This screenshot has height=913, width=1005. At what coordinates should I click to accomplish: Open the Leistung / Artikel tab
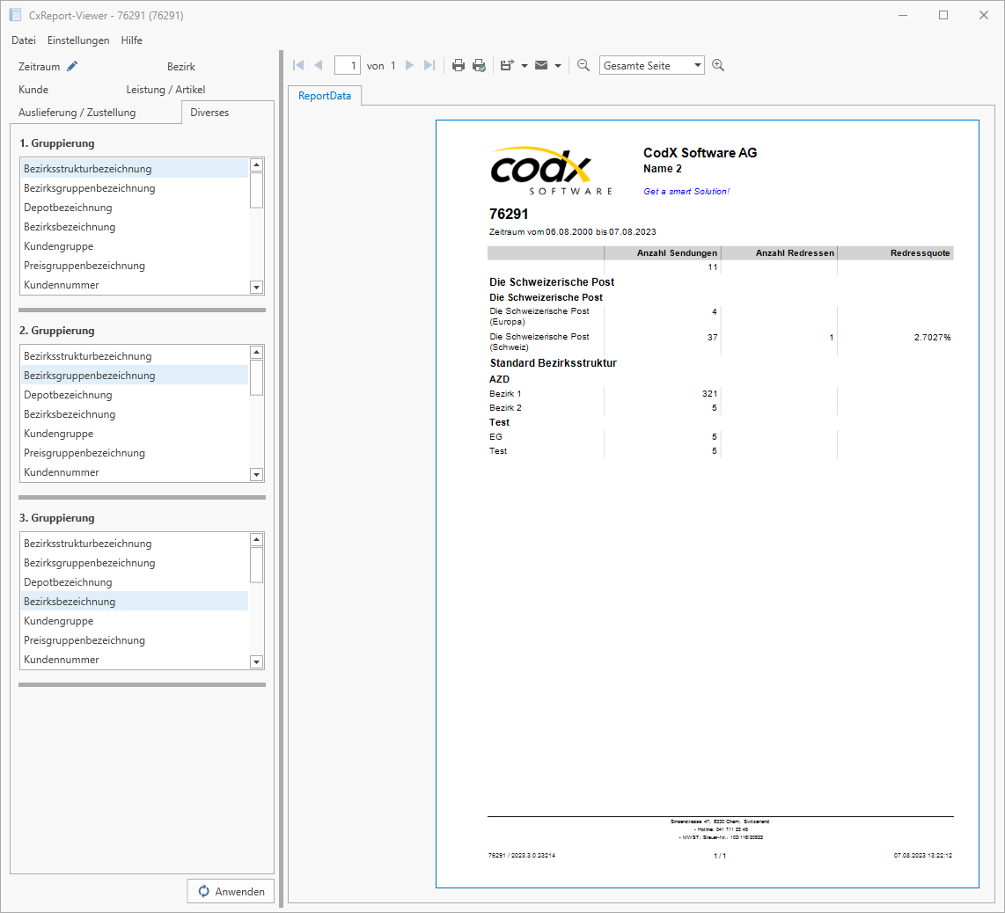(x=165, y=90)
